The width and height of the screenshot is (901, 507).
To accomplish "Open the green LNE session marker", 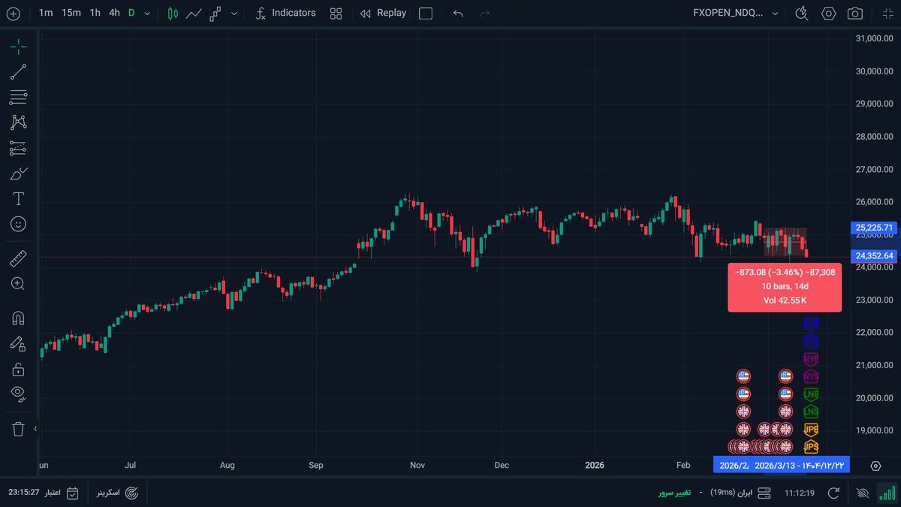I will pos(811,394).
